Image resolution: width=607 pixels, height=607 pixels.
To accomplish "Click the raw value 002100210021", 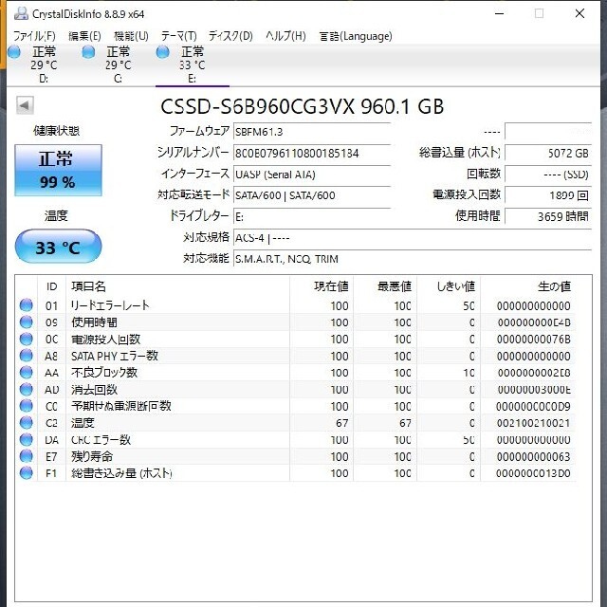I will [533, 423].
